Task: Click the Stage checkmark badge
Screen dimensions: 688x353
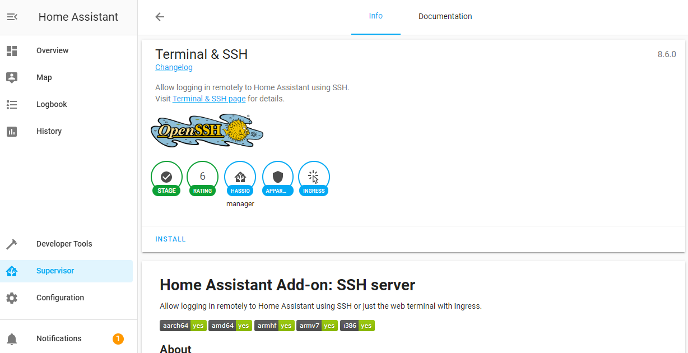Action: click(166, 179)
